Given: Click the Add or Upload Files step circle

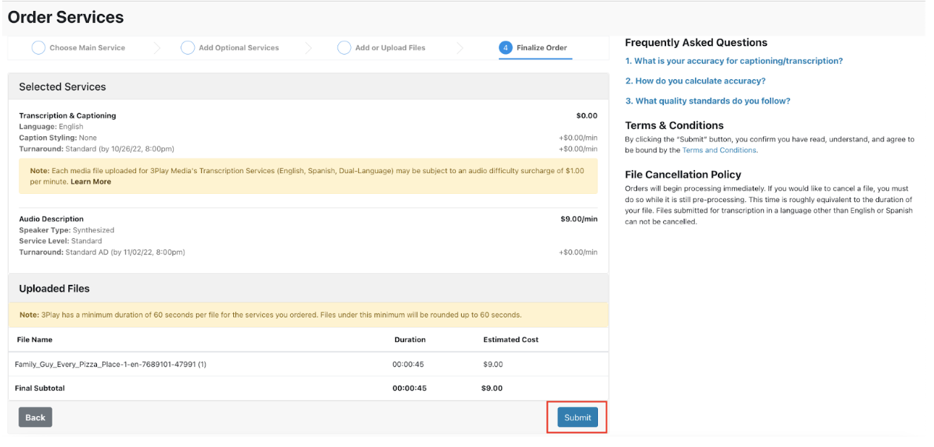Looking at the screenshot, I should tap(344, 47).
